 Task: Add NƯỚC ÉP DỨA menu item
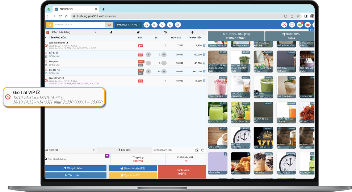[x=240, y=113]
